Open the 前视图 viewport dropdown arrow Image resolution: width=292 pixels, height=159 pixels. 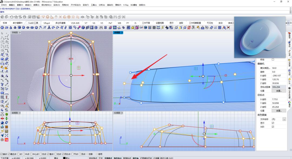tap(20, 113)
